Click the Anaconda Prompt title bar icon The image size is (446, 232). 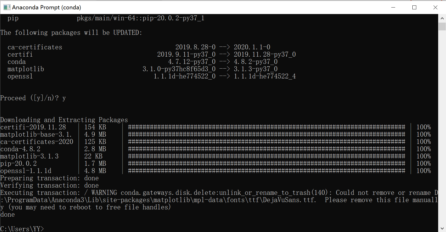click(7, 7)
